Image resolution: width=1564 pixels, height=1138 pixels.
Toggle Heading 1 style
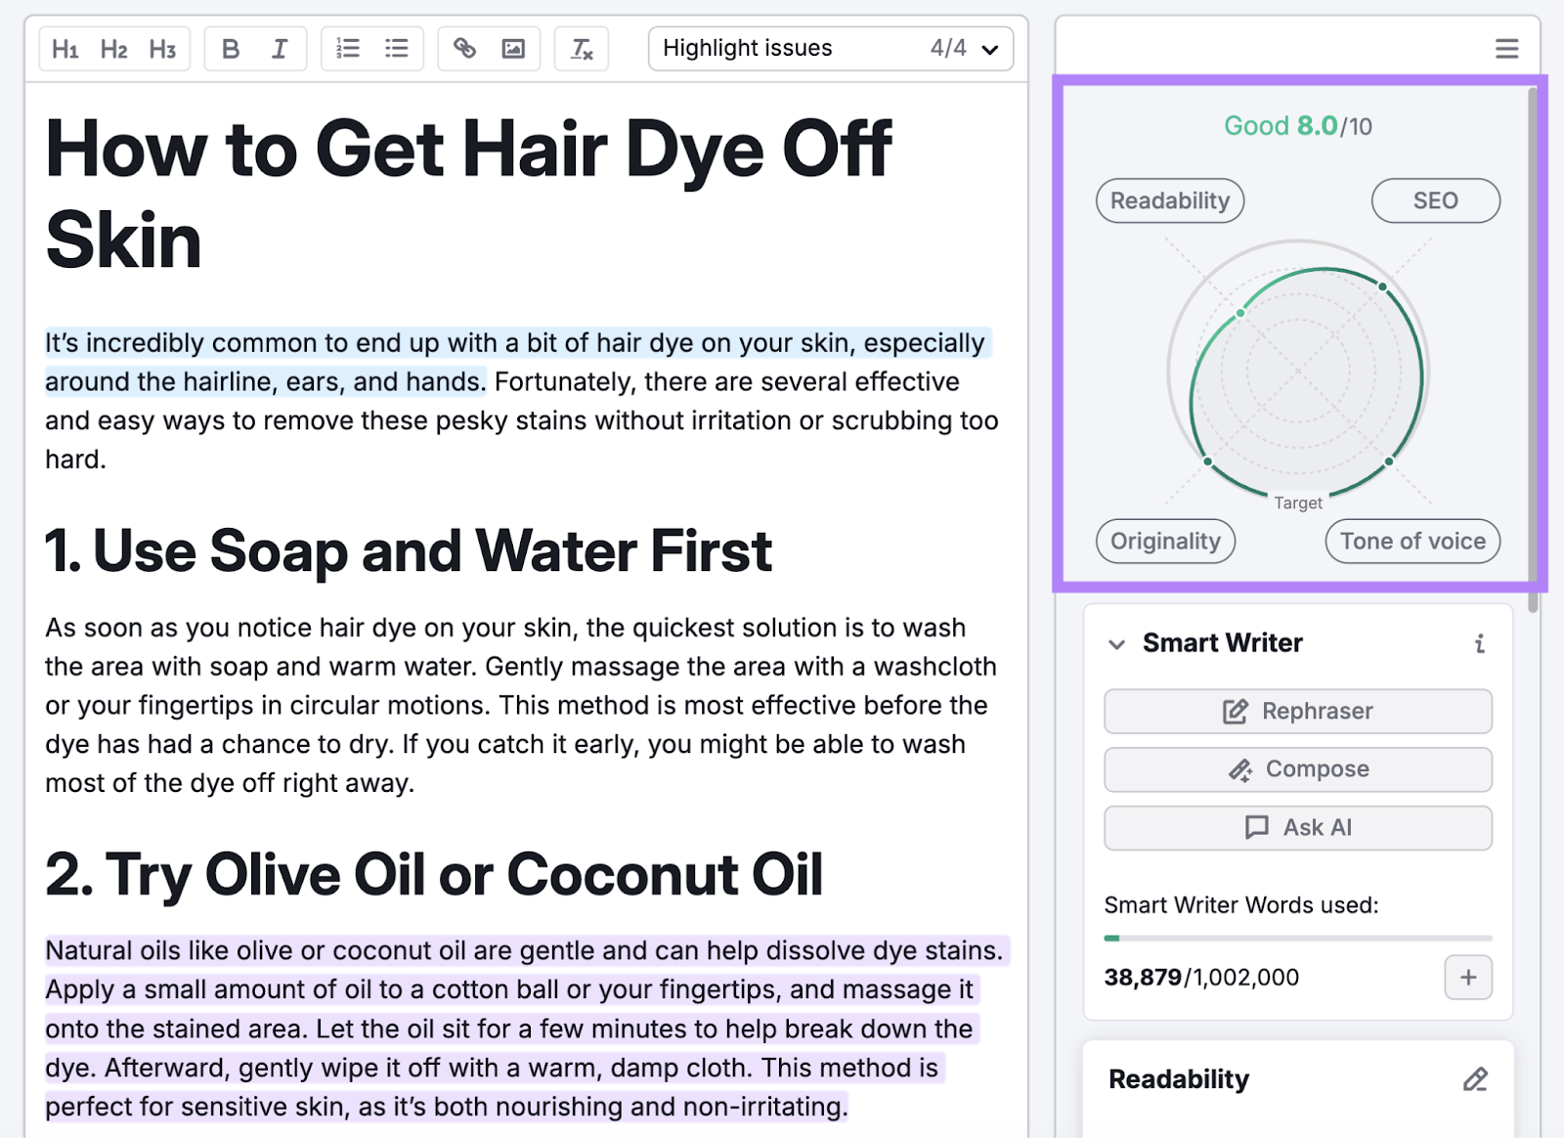click(65, 49)
